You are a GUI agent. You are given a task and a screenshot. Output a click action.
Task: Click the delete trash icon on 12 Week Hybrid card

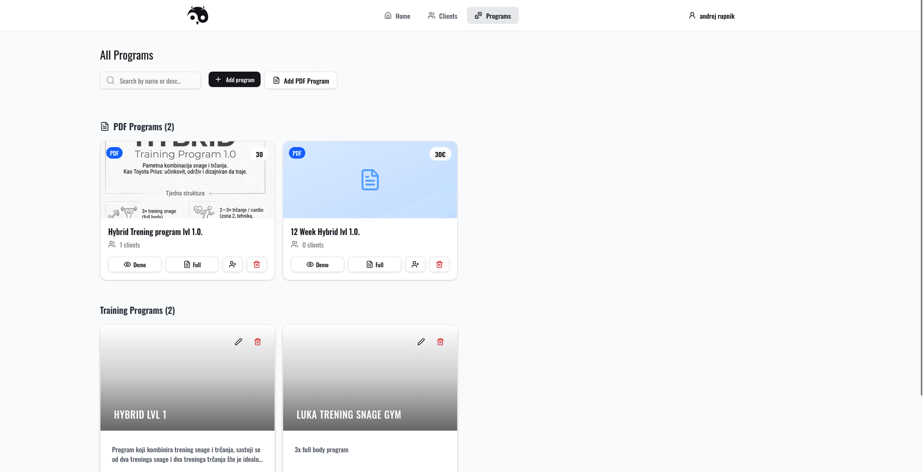click(x=439, y=264)
